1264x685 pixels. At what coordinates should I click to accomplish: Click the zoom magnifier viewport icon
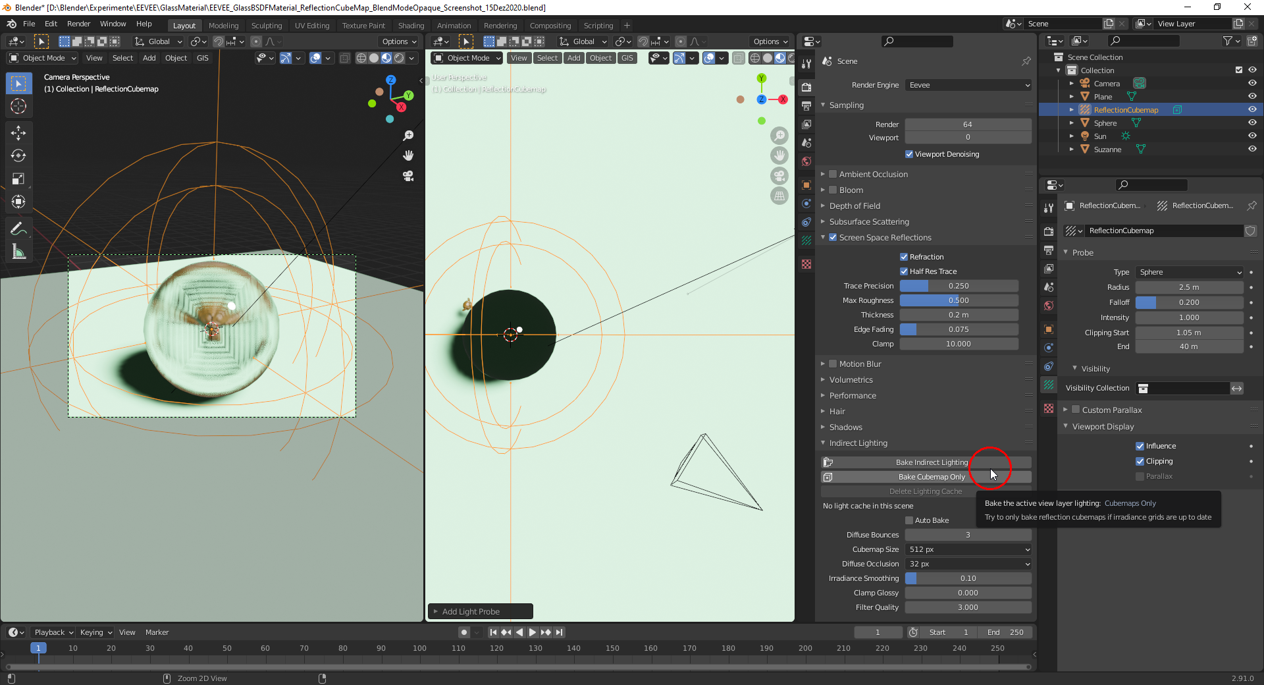pos(408,135)
